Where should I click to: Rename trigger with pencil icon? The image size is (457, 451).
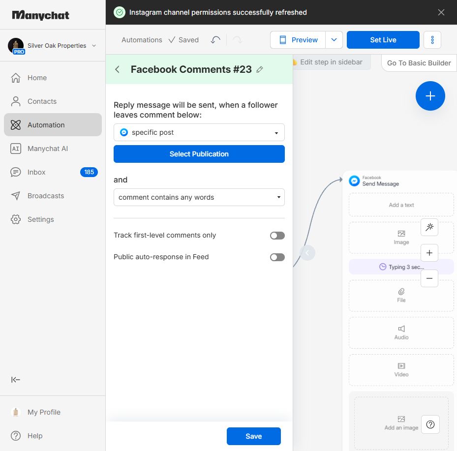pyautogui.click(x=259, y=69)
